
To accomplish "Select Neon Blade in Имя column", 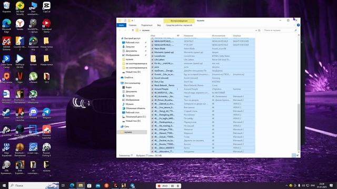I will 160,49.
